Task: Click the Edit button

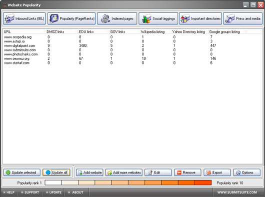Action: tap(158, 173)
